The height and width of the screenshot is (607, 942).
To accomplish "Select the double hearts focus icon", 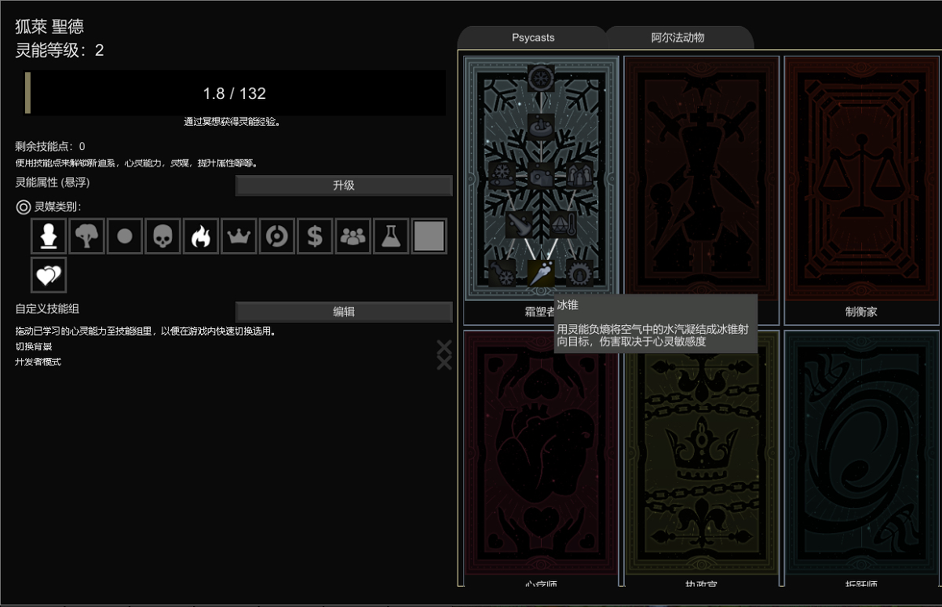I will click(x=49, y=275).
